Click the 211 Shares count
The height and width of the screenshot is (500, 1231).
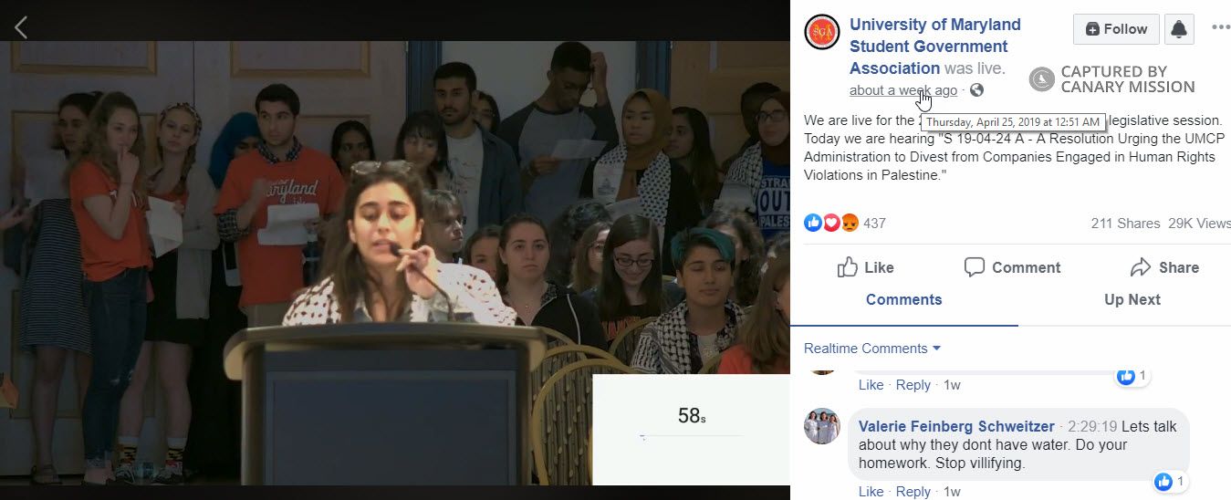[x=1125, y=224]
